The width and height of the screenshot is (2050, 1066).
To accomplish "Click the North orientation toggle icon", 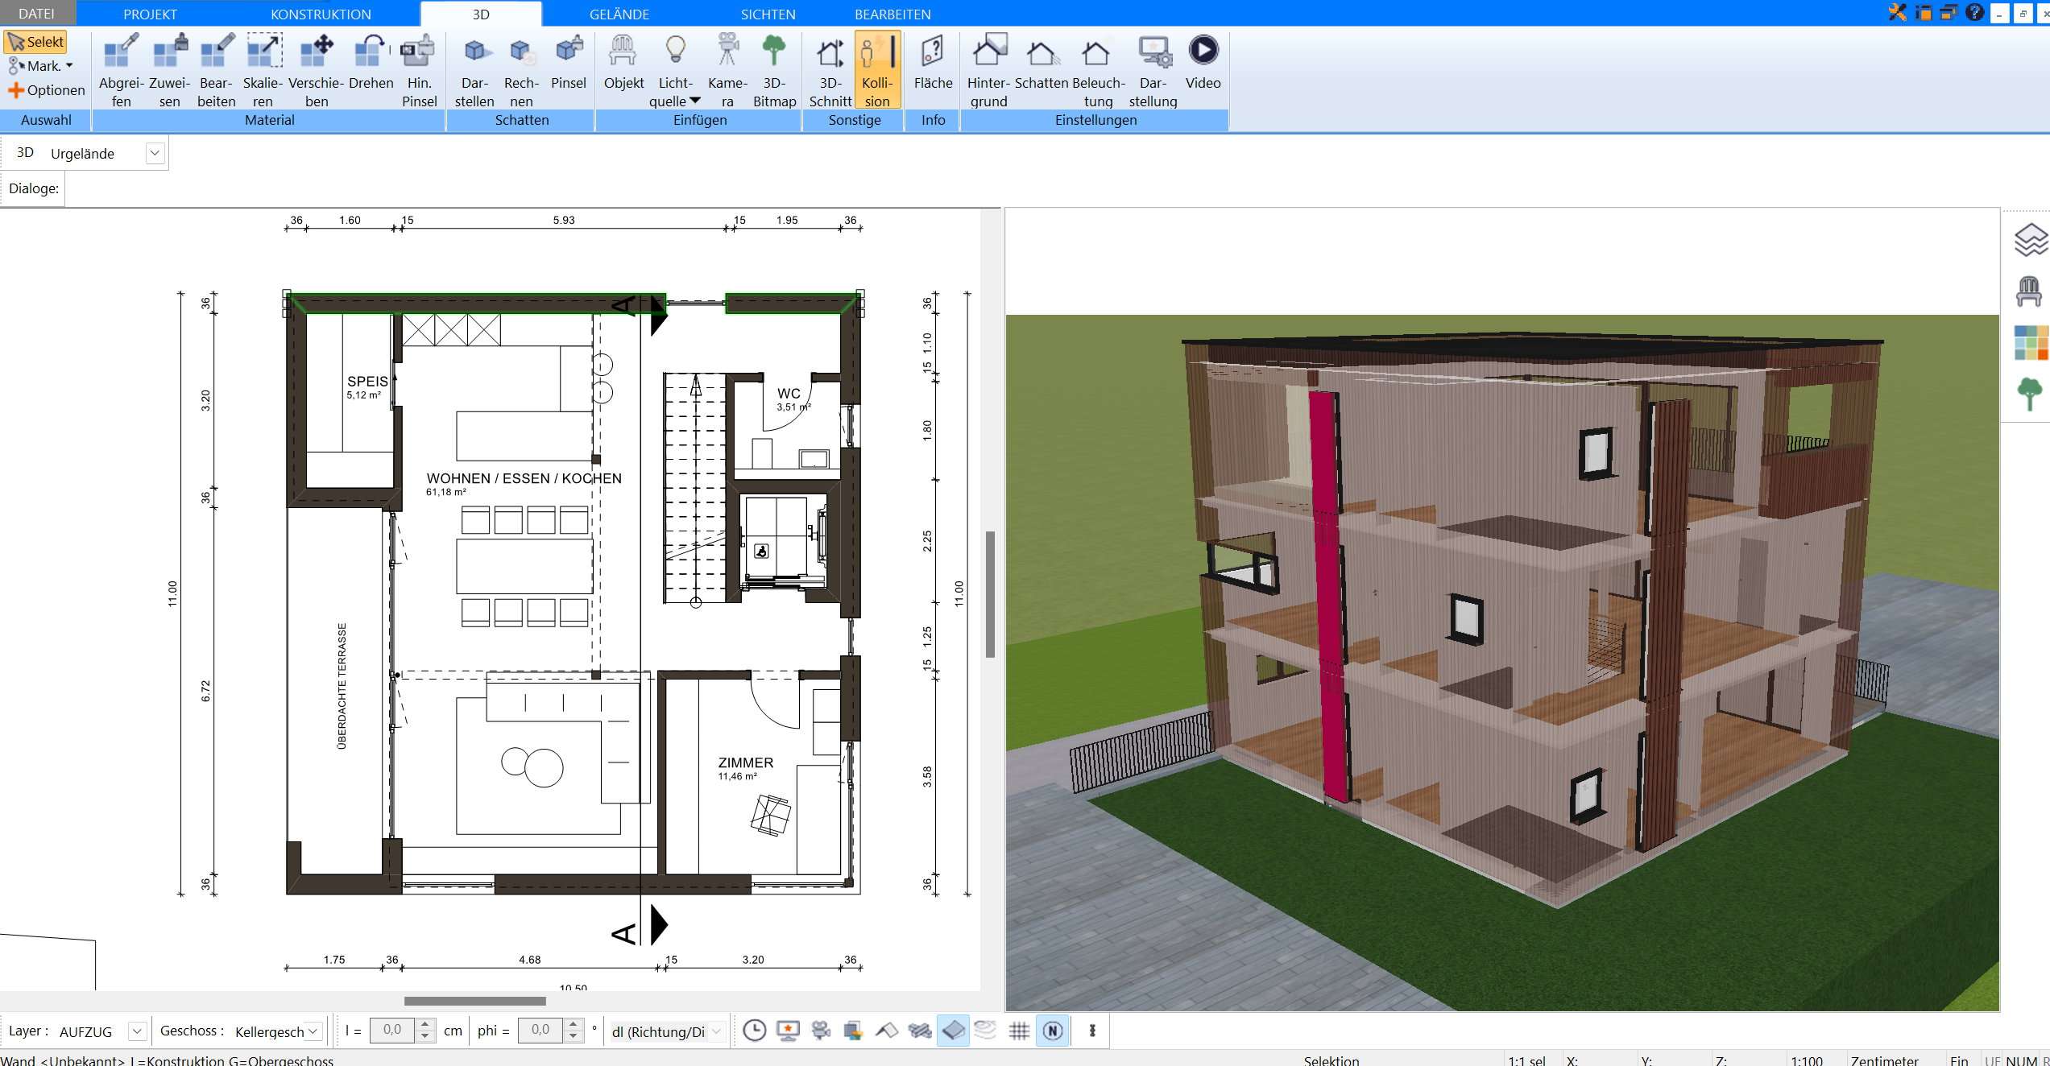I will coord(1055,1032).
